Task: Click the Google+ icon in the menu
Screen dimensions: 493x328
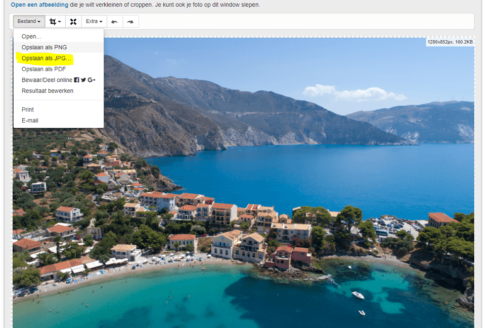Action: click(x=92, y=80)
